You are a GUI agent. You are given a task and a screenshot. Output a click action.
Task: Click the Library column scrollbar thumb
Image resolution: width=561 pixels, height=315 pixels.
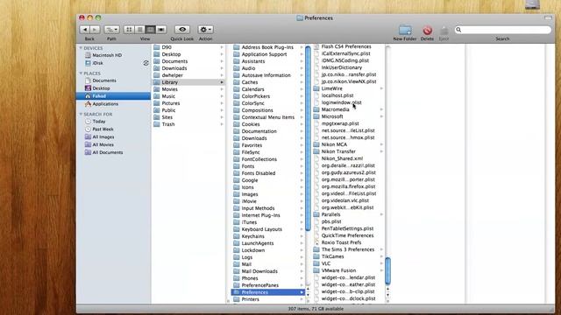tap(308, 138)
